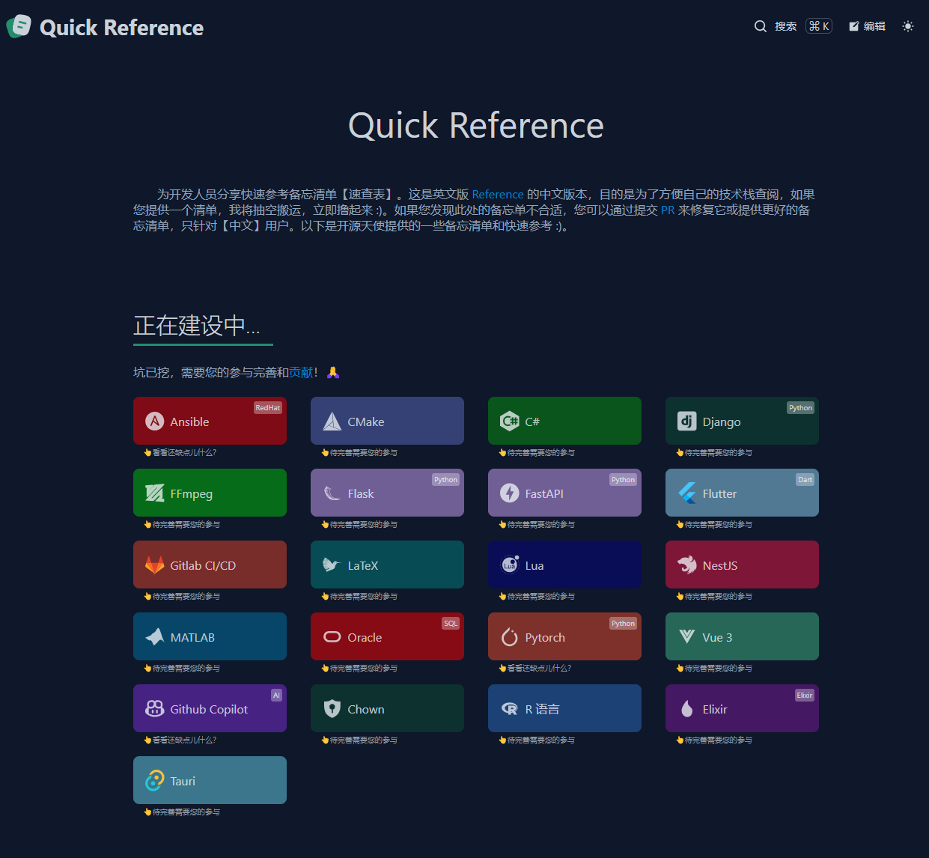Click the Tauri logo icon
This screenshot has height=858, width=929.
(x=154, y=780)
